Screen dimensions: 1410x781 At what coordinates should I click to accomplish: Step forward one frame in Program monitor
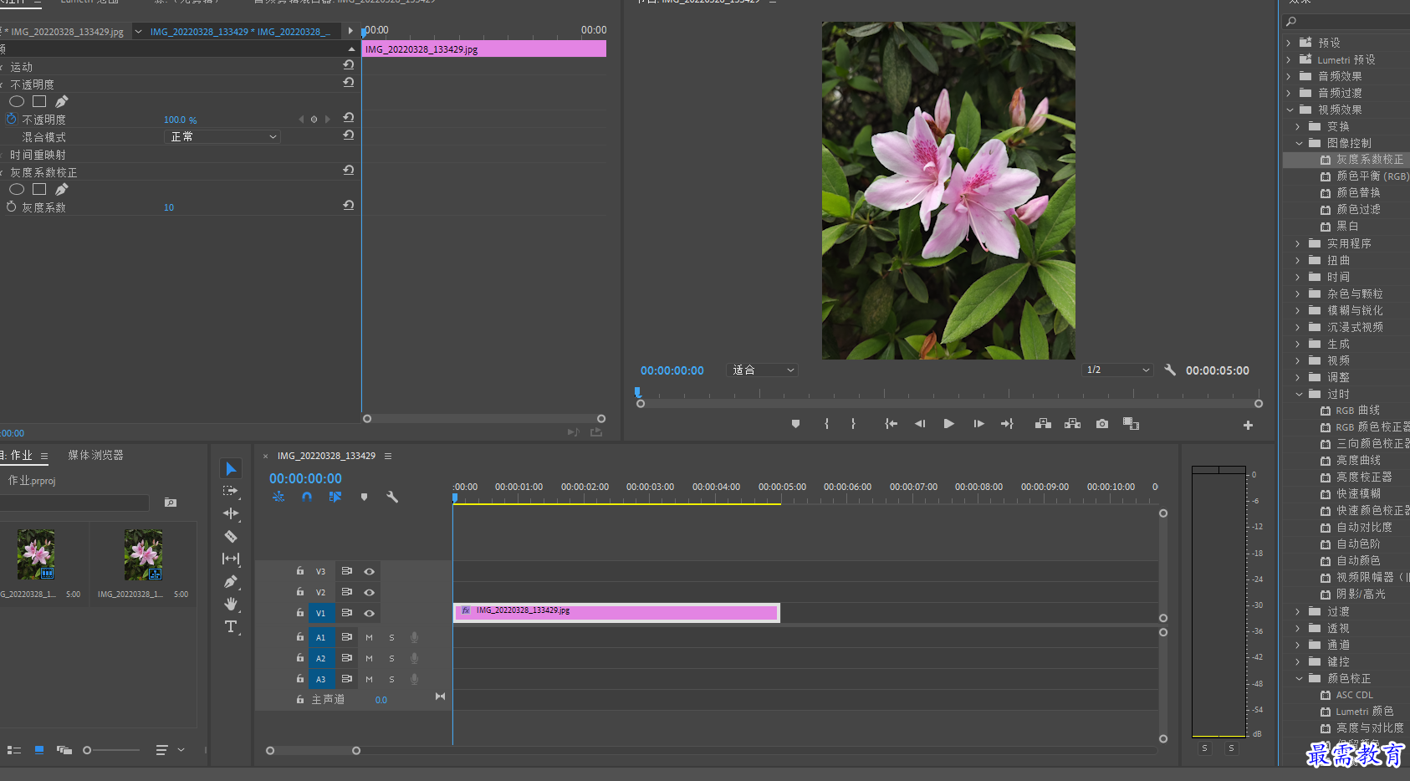click(978, 424)
